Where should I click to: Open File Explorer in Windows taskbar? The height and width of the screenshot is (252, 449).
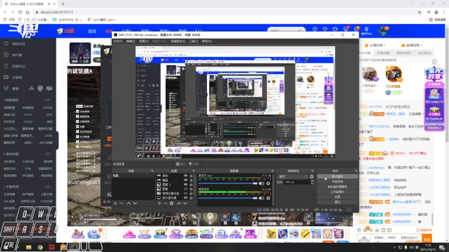click(29, 247)
